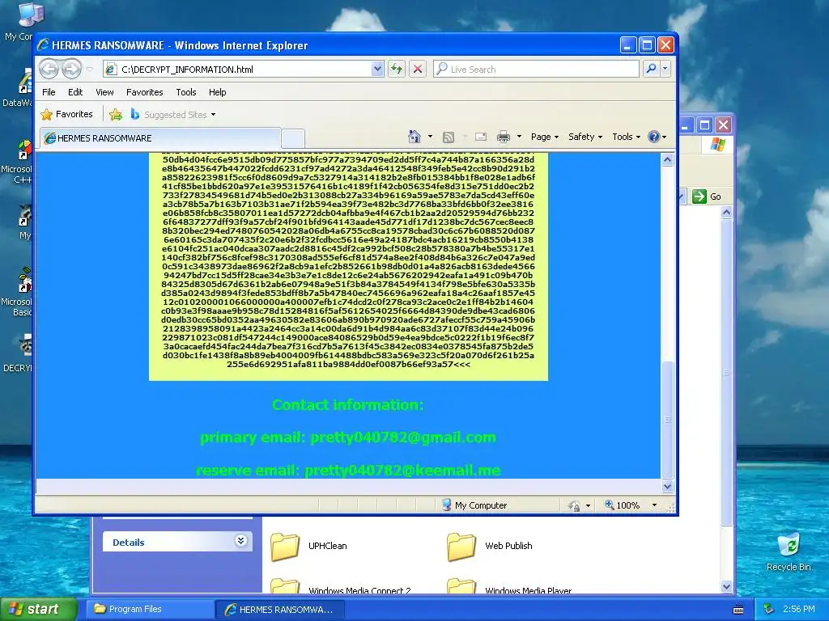The width and height of the screenshot is (829, 621).
Task: Click the address bar with DECRYPT_INFORMATION.html
Action: (x=237, y=70)
